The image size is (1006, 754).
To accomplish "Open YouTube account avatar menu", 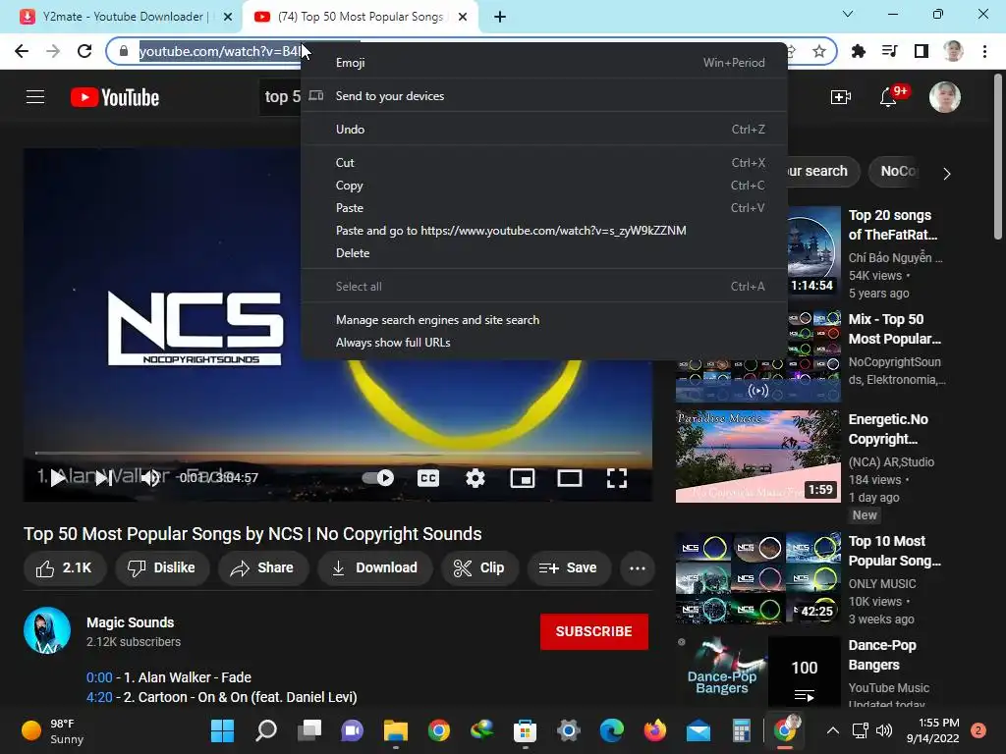I will [x=944, y=97].
